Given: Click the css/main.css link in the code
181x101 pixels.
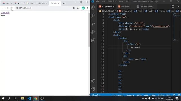Looking at the screenshot, I should click(160, 26).
